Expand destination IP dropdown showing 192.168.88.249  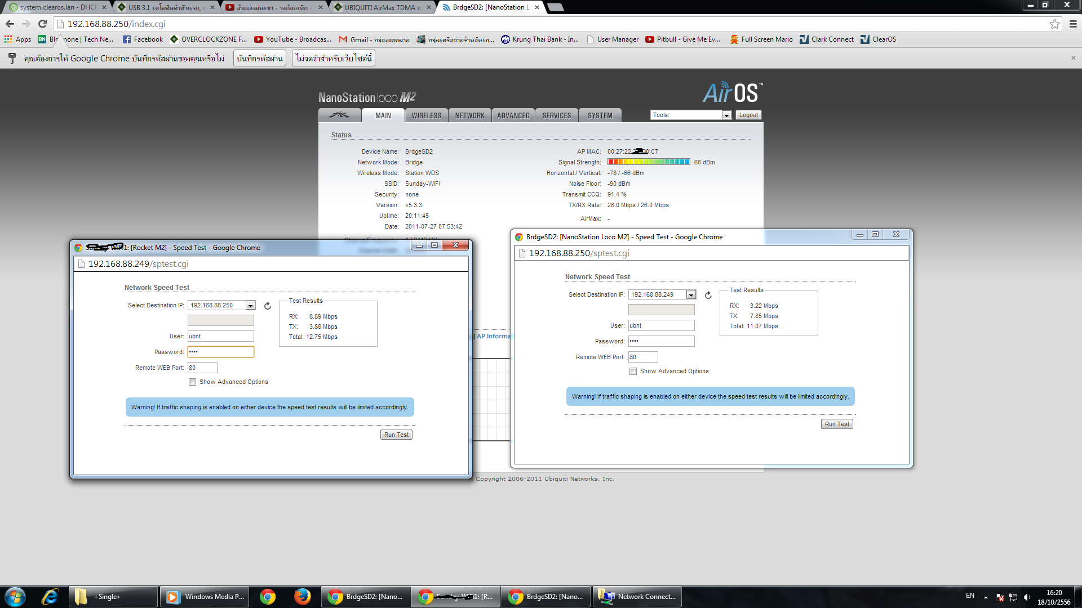point(691,295)
